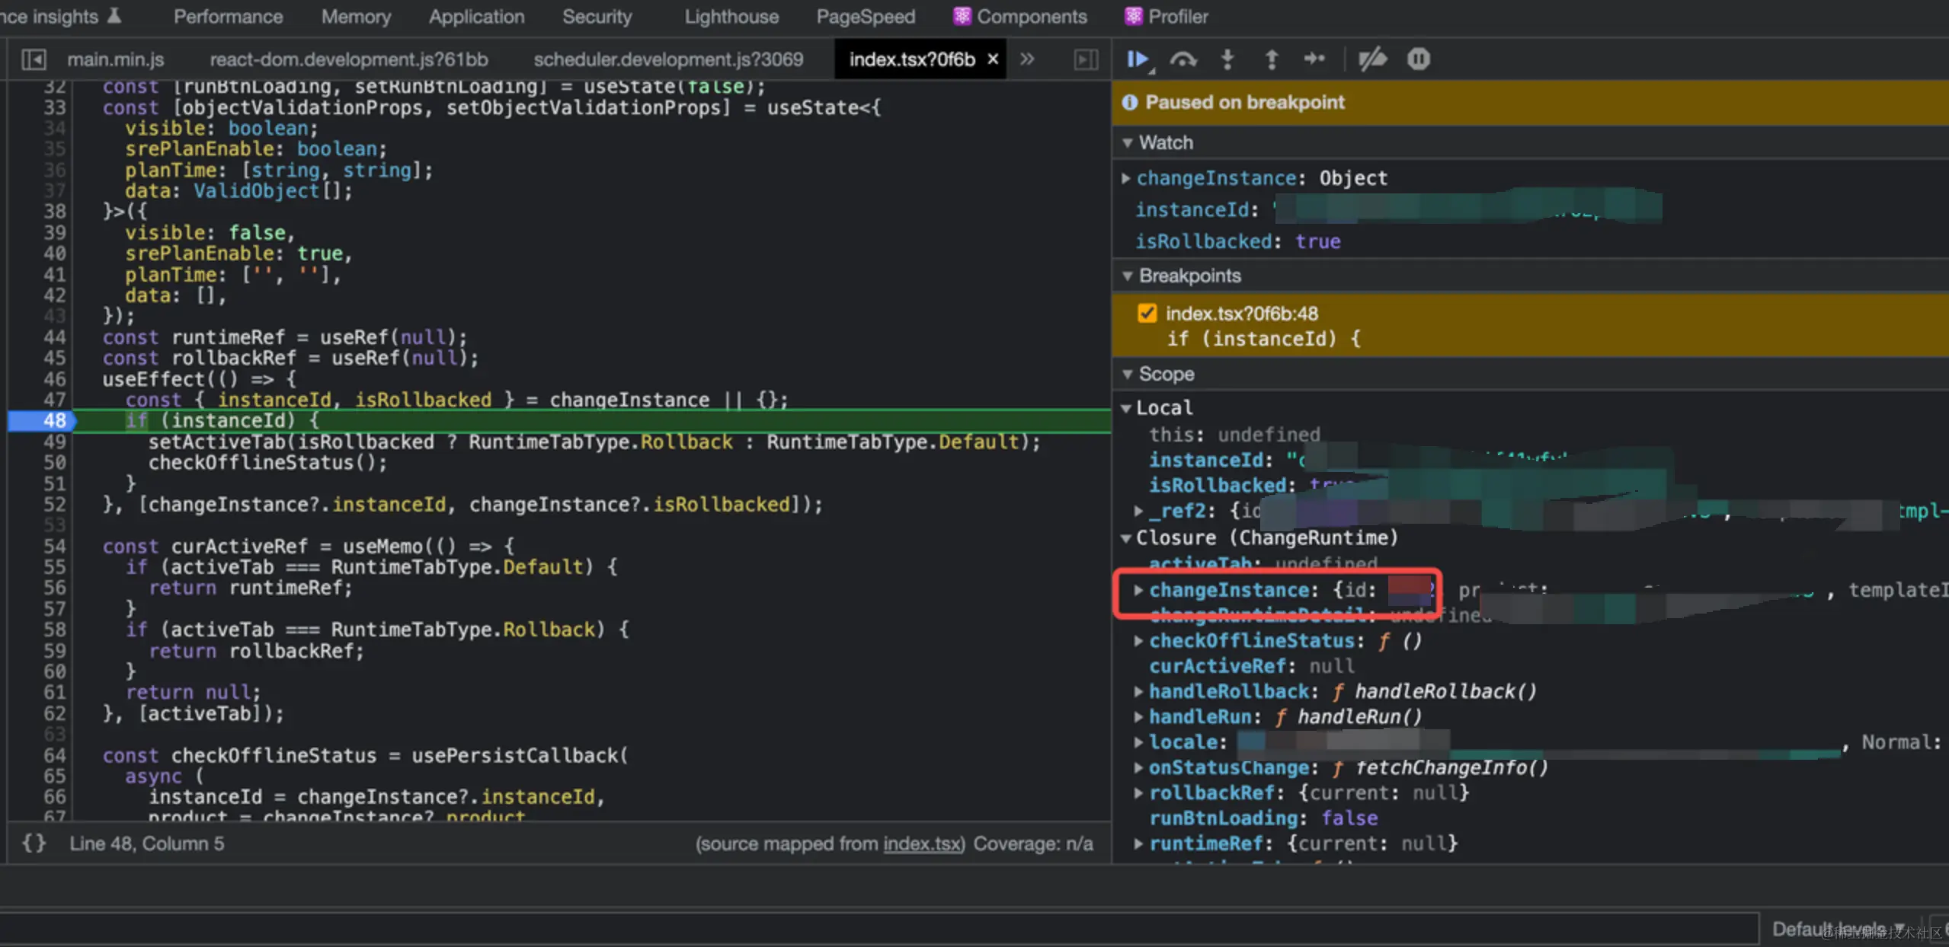
Task: Show more source tabs chevron
Action: (1027, 59)
